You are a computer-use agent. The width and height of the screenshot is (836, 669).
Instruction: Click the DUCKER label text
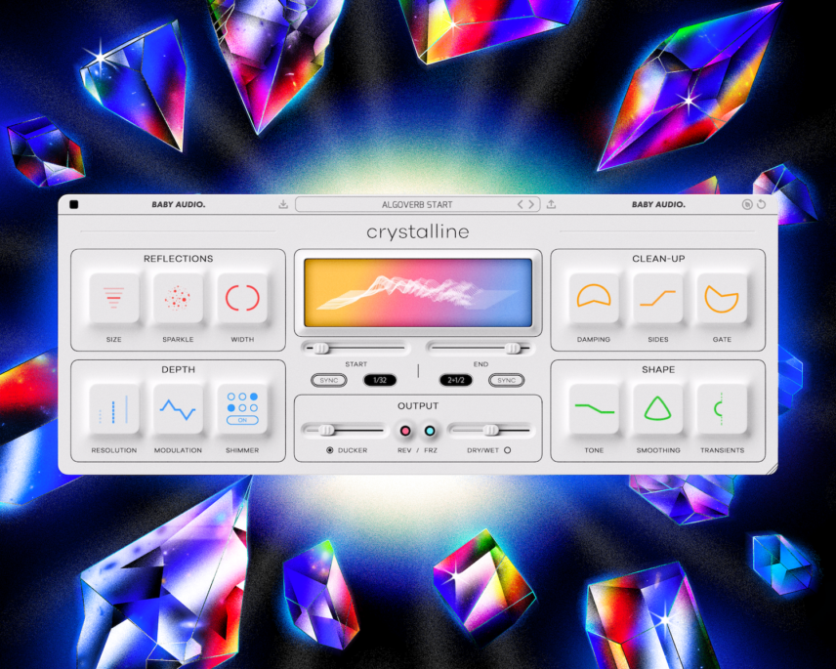[353, 450]
